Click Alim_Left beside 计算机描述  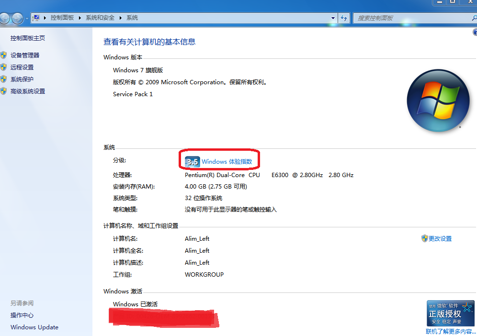point(197,262)
